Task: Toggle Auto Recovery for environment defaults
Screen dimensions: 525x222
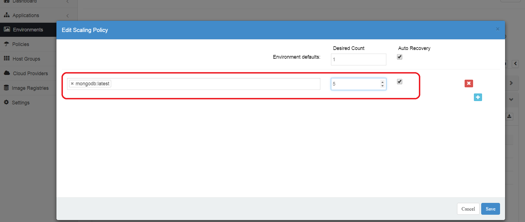Action: [x=400, y=57]
